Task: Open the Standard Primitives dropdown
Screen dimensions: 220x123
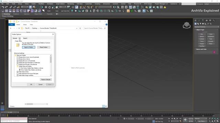Action: pyautogui.click(x=207, y=27)
